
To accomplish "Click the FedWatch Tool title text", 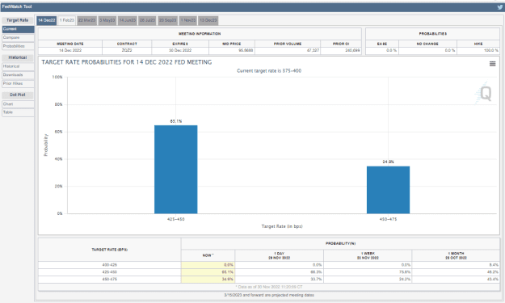I will coord(17,6).
